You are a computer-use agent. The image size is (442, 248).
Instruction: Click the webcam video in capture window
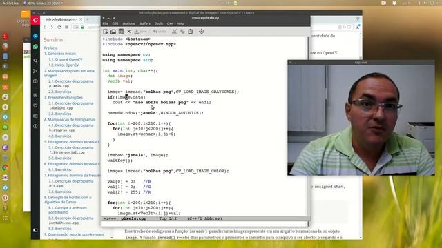point(361,121)
